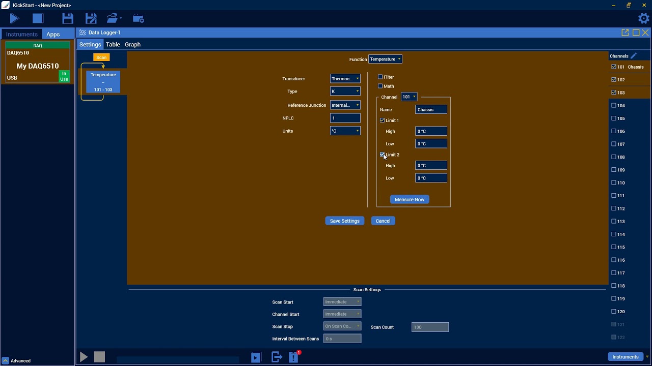
Task: Select the orange Scan block
Action: tap(101, 57)
